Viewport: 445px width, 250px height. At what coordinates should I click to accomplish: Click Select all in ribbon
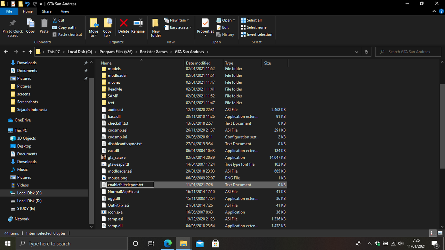[x=251, y=20]
